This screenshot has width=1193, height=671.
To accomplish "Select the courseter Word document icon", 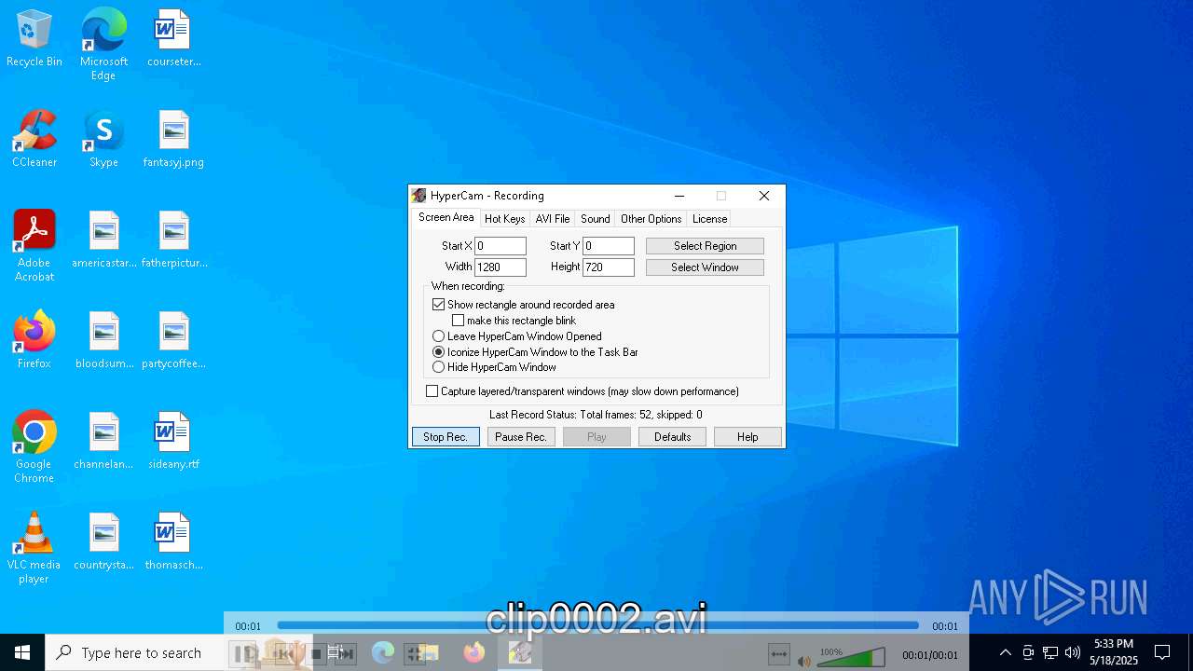I will click(173, 38).
